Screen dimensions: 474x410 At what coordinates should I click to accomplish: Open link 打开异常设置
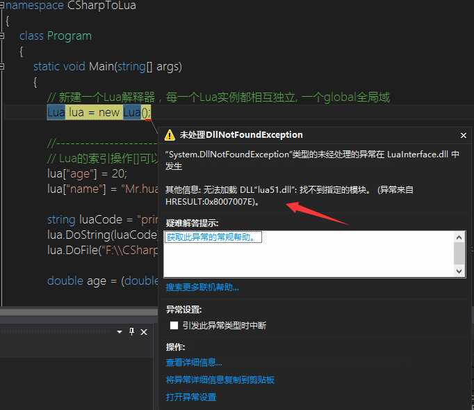pos(191,397)
